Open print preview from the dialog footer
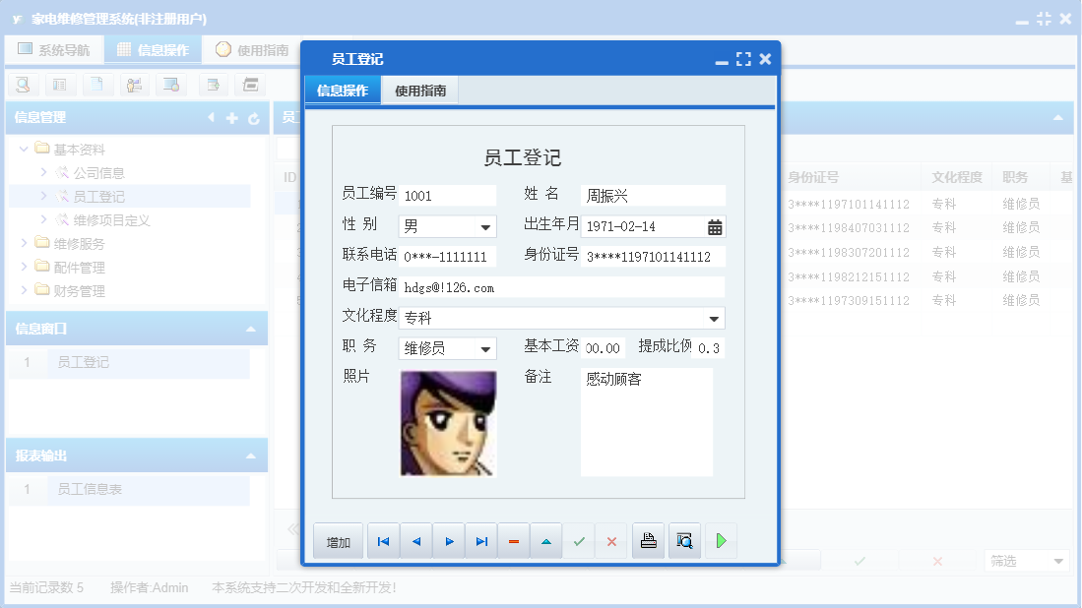 pos(684,540)
